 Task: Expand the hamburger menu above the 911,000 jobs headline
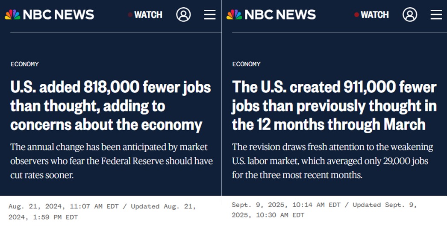(436, 15)
